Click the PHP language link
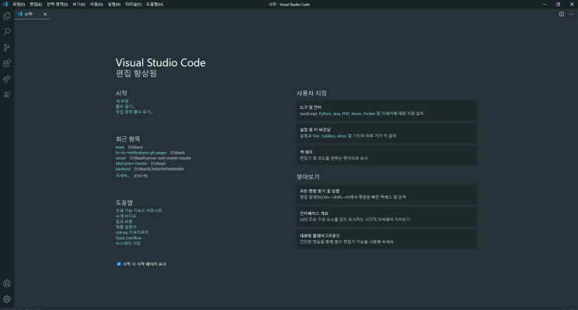578x310 pixels. pos(345,114)
